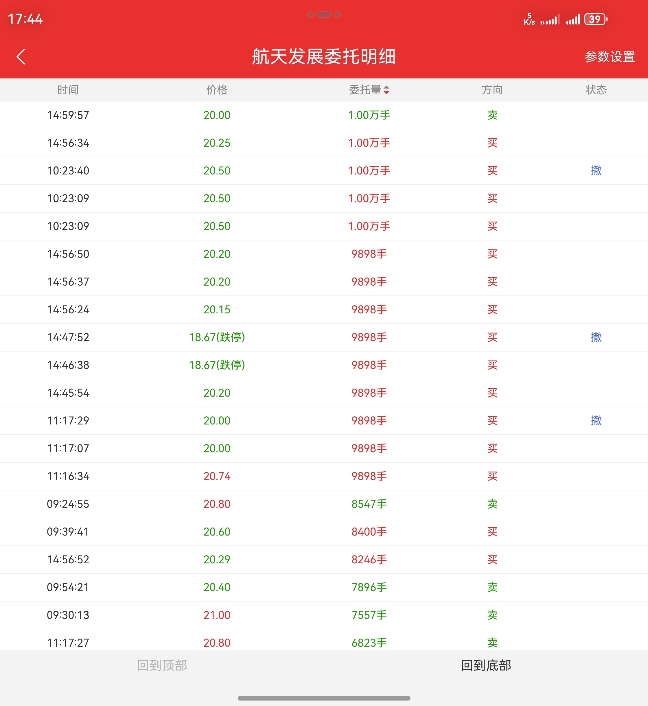Viewport: 648px width, 706px height.
Task: Click 回到顶部 back to top button
Action: coord(162,665)
